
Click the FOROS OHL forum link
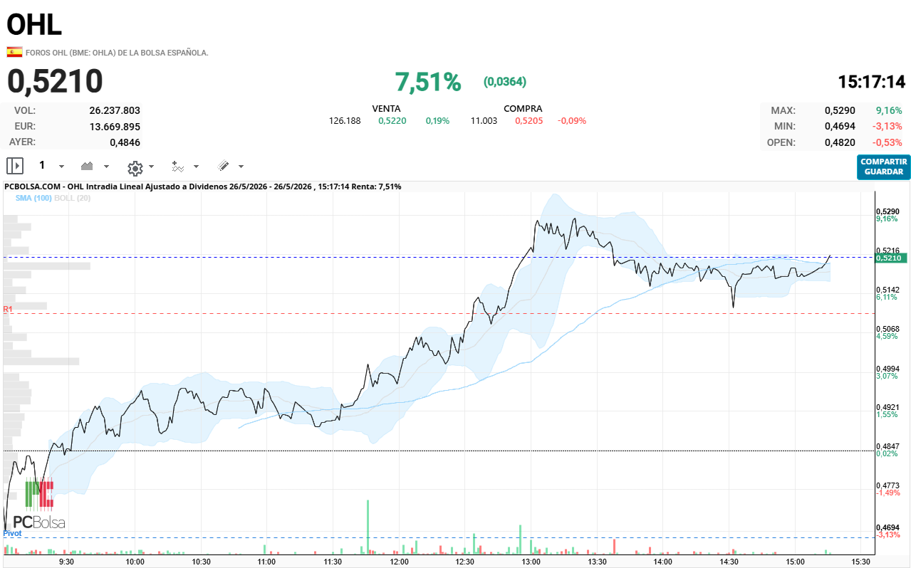pos(117,53)
